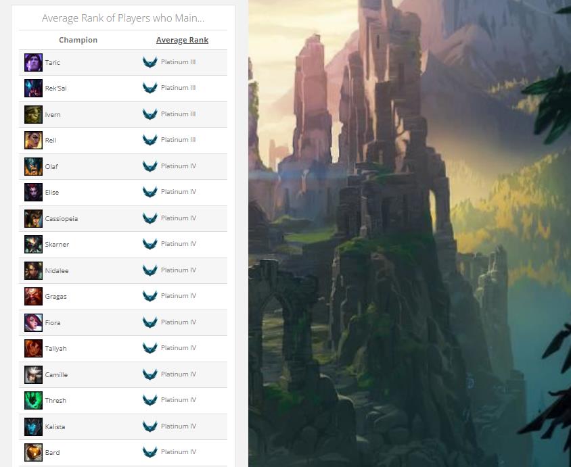Open Rell's champion portrait

pyautogui.click(x=33, y=141)
